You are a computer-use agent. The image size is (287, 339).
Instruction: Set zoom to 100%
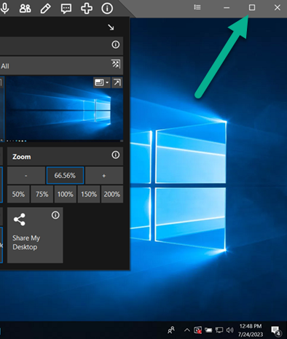coord(66,194)
